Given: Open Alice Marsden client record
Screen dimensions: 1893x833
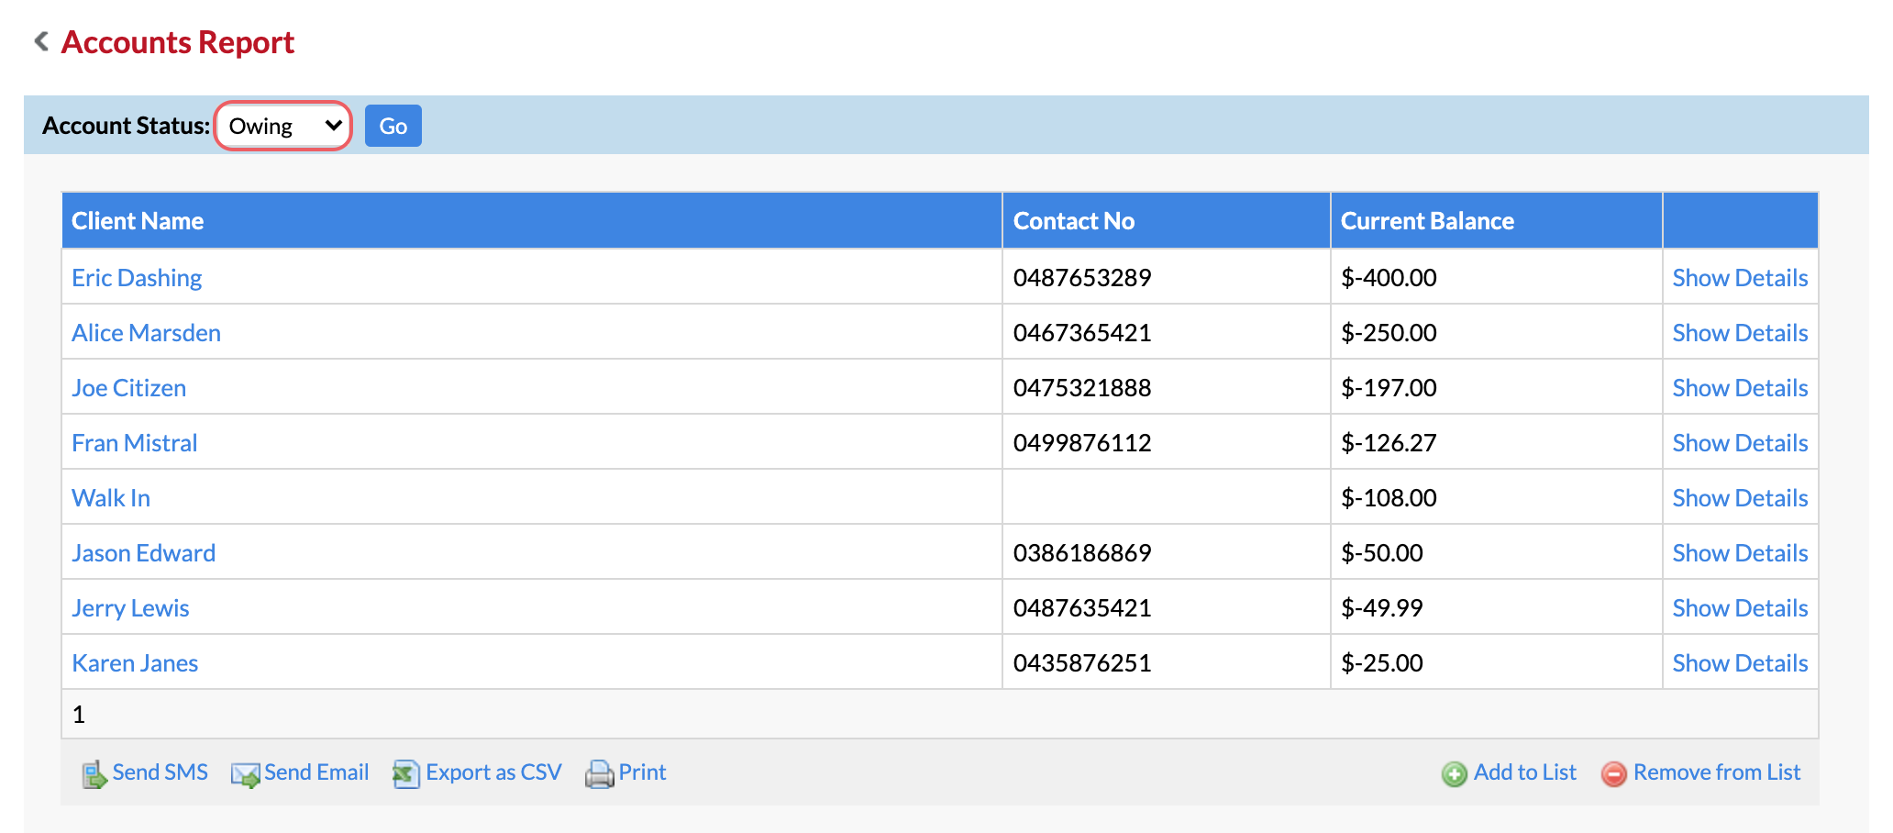Looking at the screenshot, I should (x=146, y=333).
